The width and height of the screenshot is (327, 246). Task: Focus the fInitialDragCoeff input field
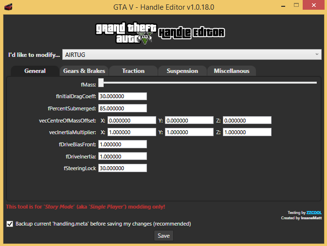point(123,96)
